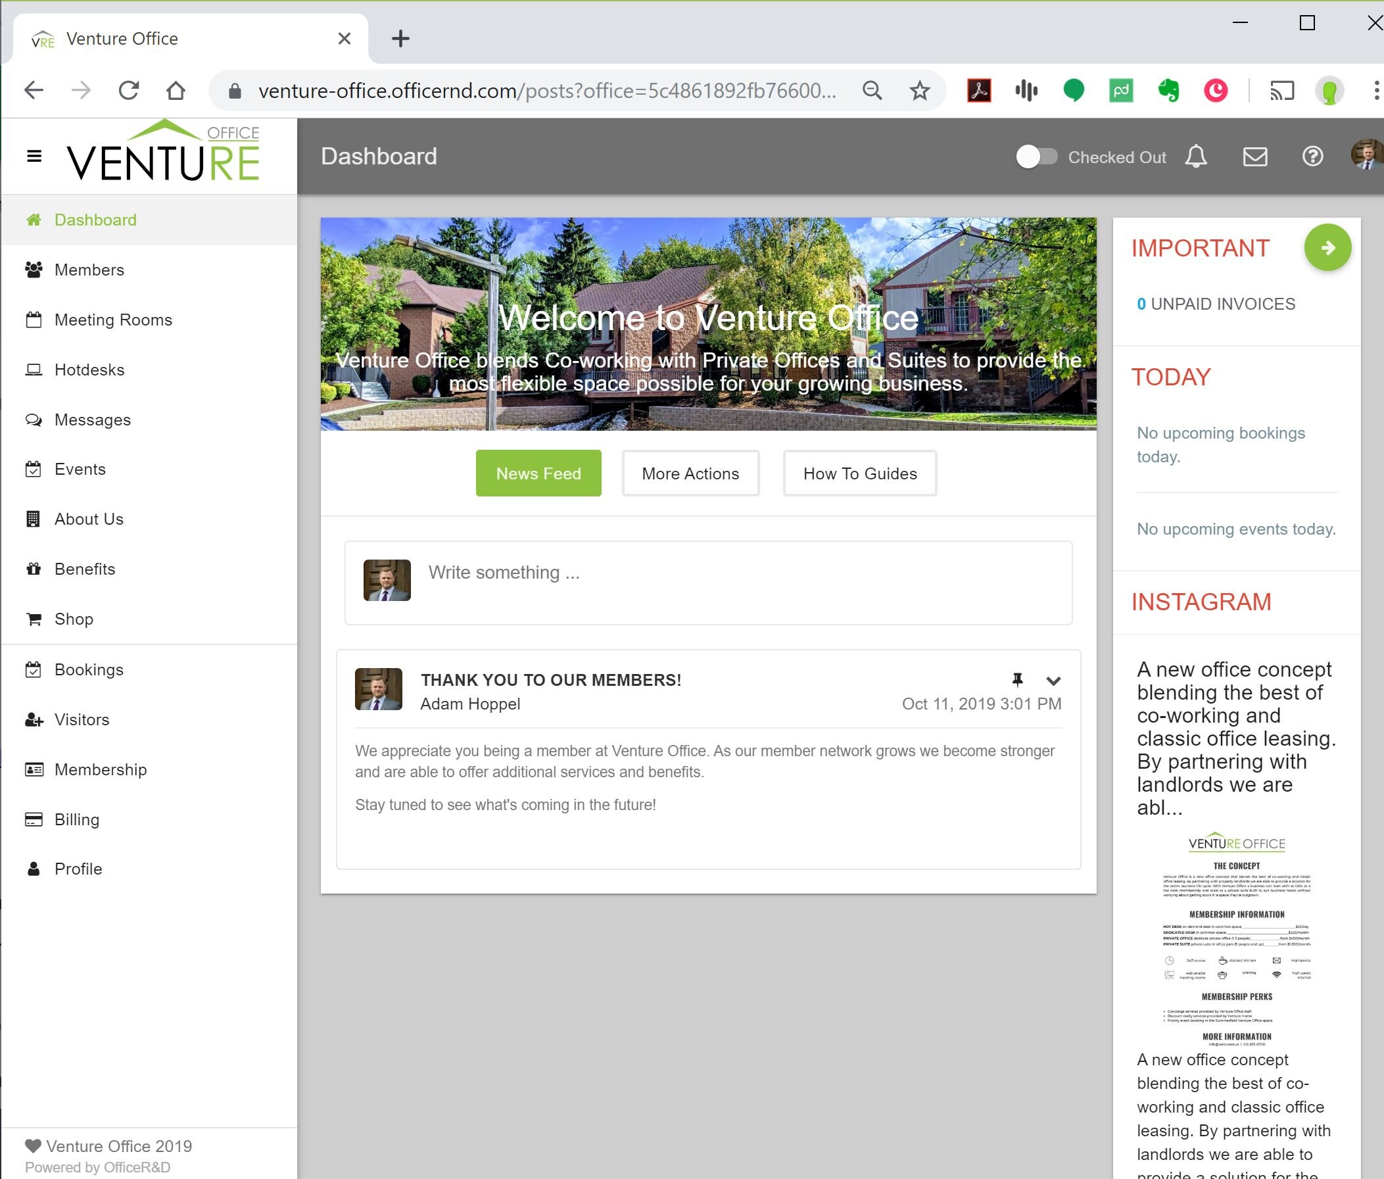
Task: Select the More Actions tab
Action: coord(690,473)
